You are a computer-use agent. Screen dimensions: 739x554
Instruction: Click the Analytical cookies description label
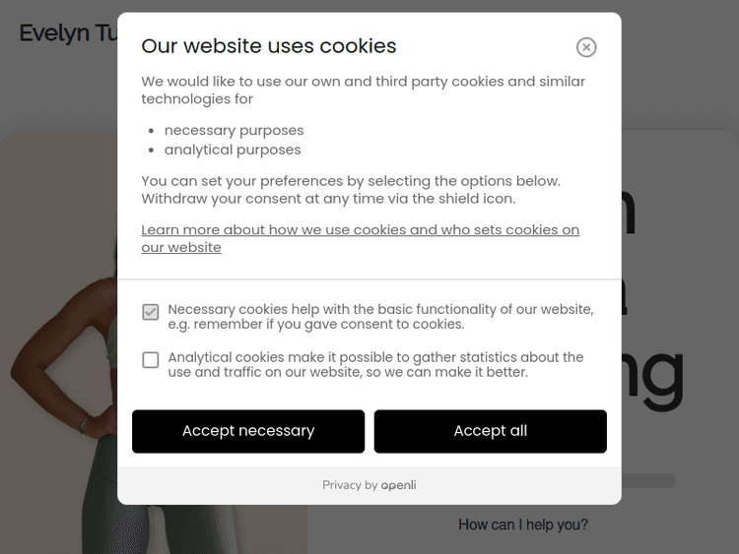375,364
